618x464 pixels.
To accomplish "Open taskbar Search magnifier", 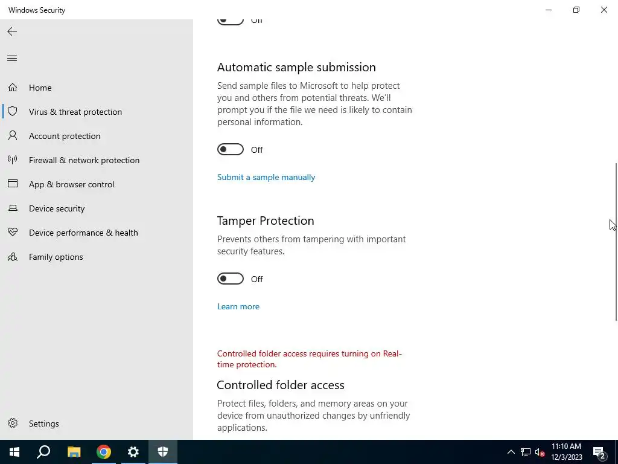I will click(x=43, y=452).
